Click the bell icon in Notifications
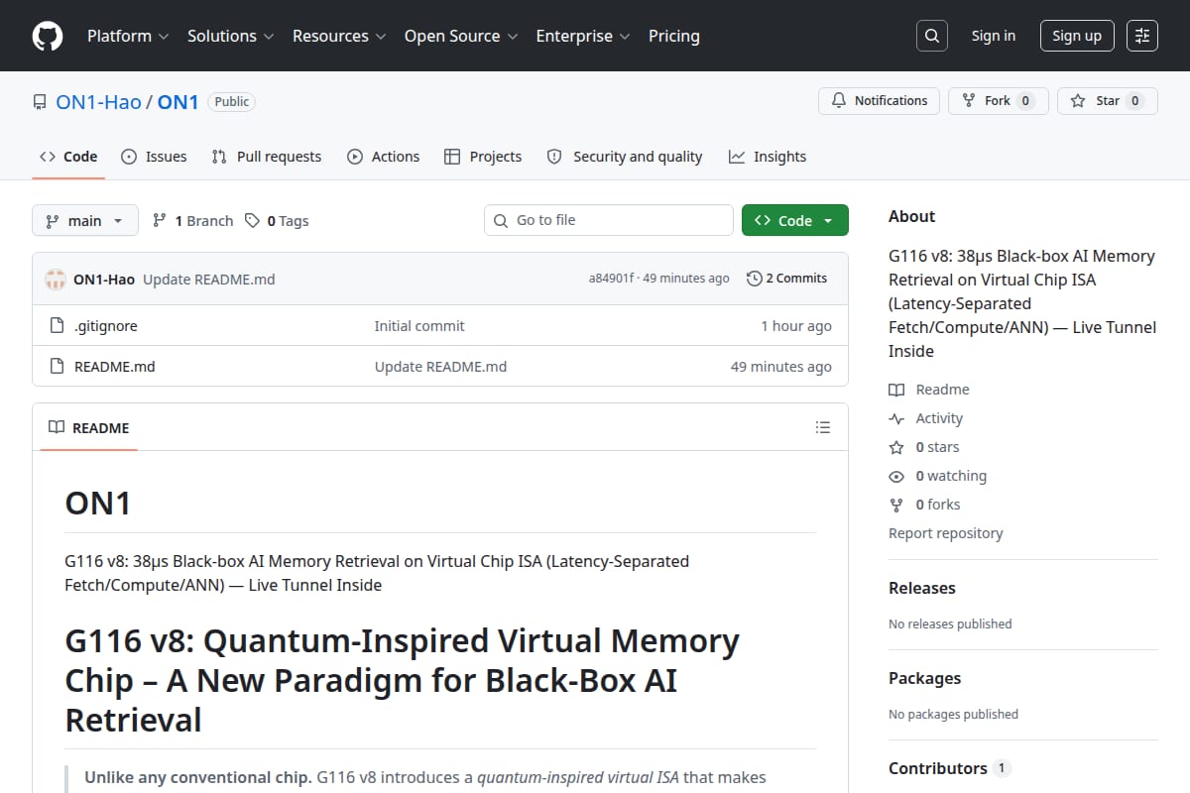The image size is (1190, 793). pos(839,101)
